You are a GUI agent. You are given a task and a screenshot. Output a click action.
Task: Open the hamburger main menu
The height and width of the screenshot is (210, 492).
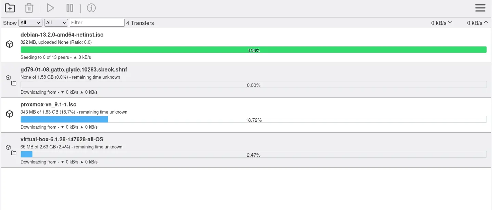(480, 8)
